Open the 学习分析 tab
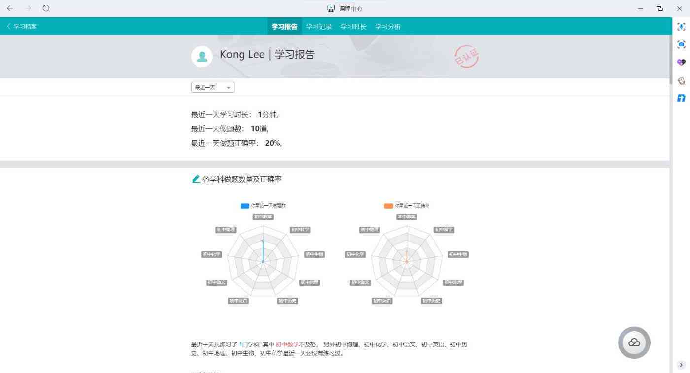This screenshot has width=690, height=373. point(388,27)
